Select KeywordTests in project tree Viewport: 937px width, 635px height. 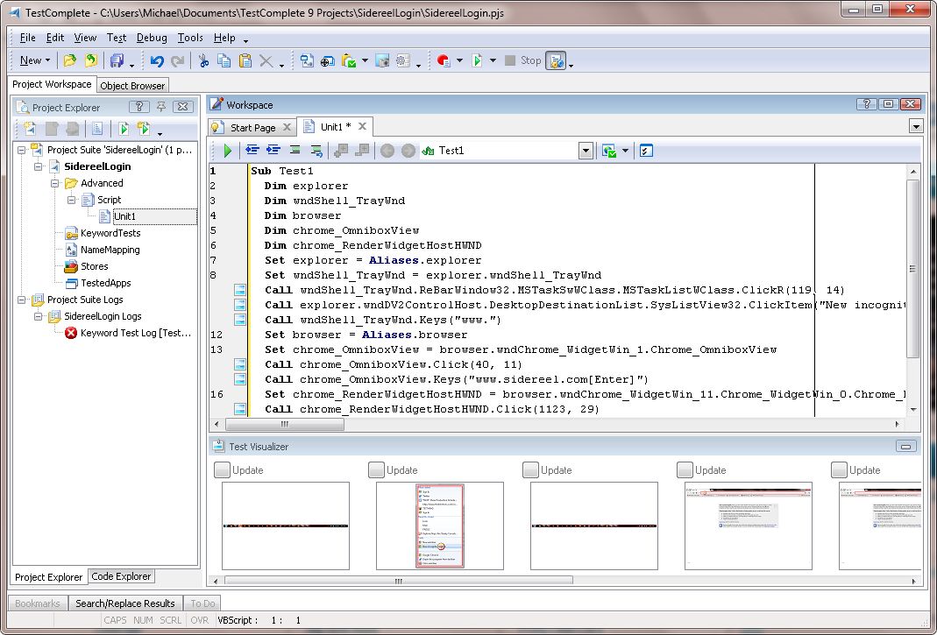click(110, 233)
